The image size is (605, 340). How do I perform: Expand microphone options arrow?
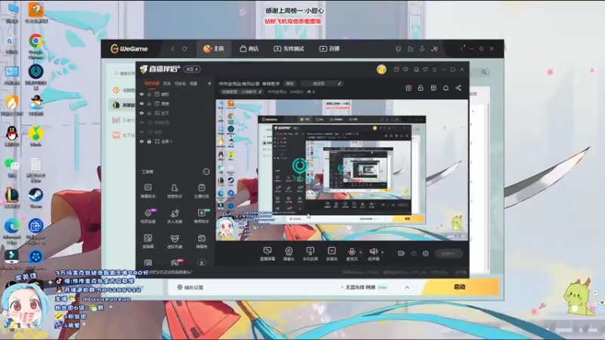[x=361, y=252]
